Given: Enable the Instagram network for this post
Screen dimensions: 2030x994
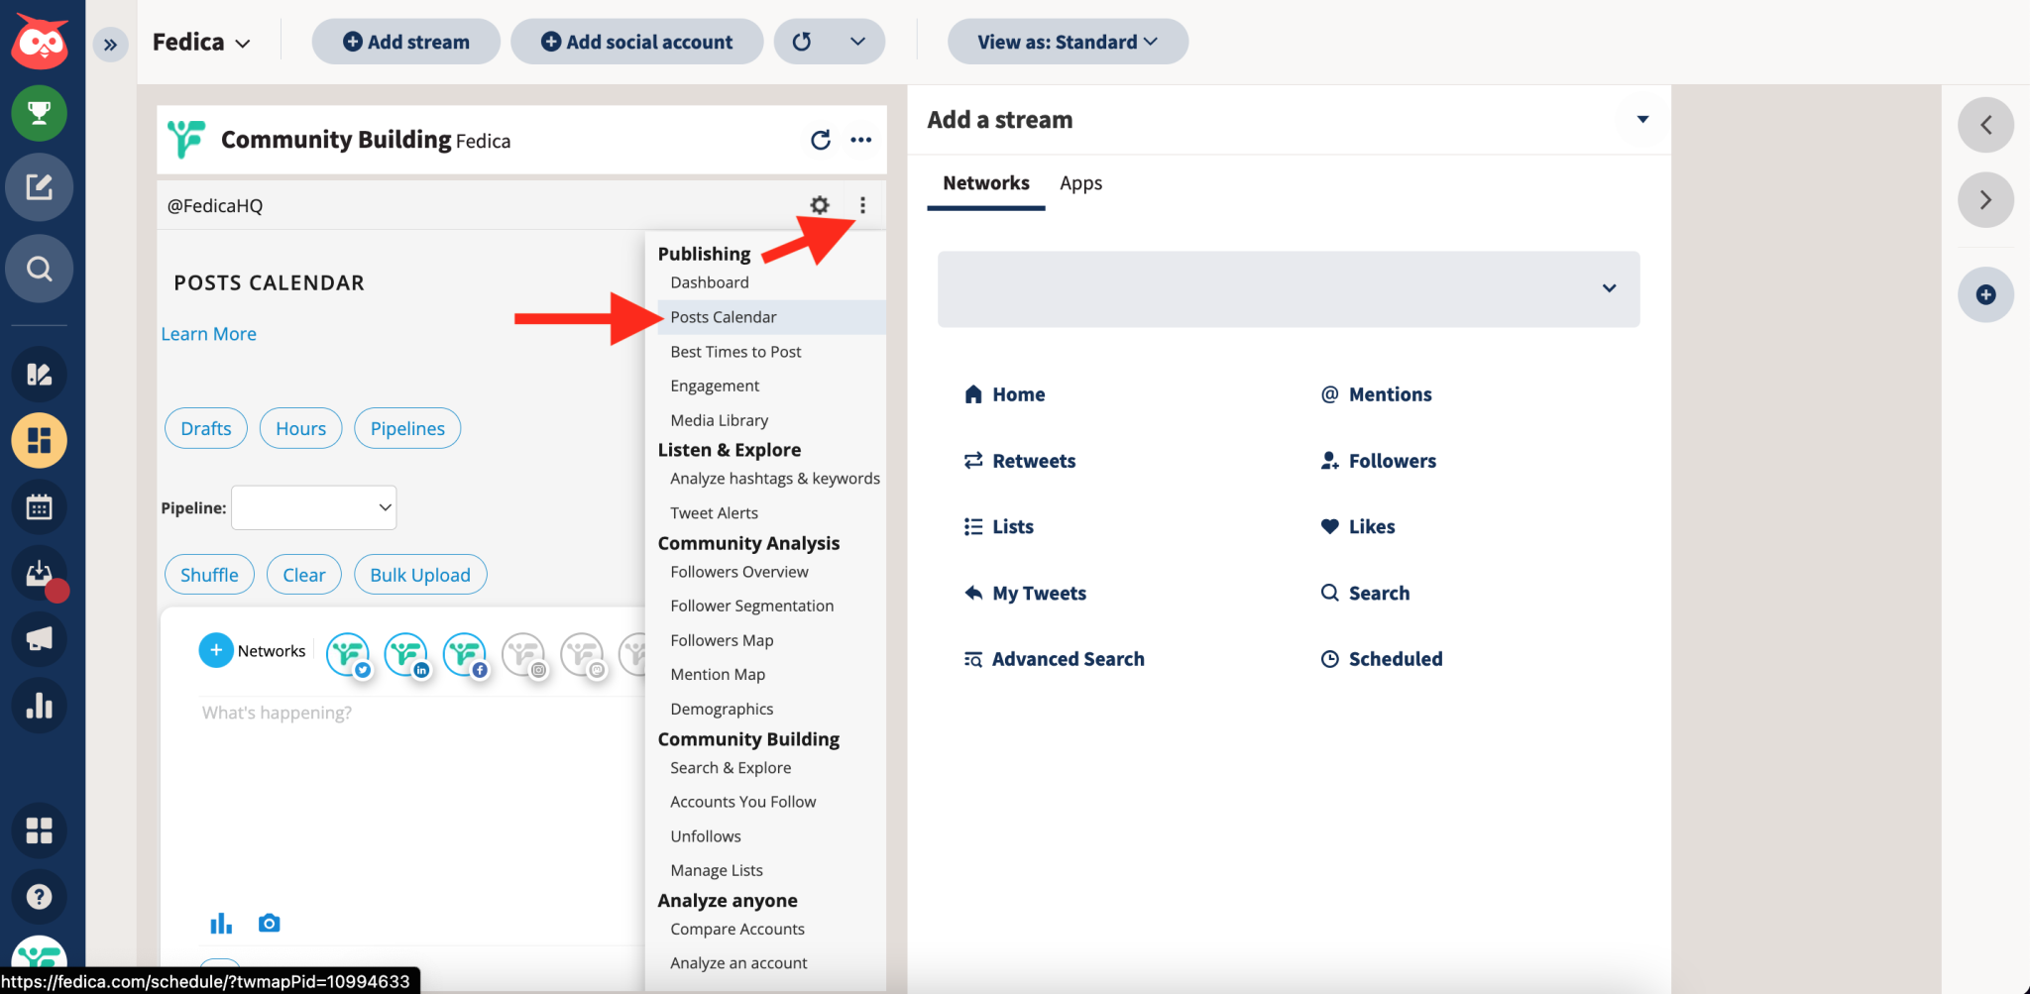Looking at the screenshot, I should 524,654.
